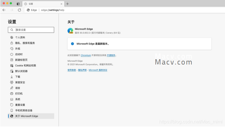The height and width of the screenshot is (127, 225).
Task: Open the vertical tabs panel icon
Action: coord(18,4)
